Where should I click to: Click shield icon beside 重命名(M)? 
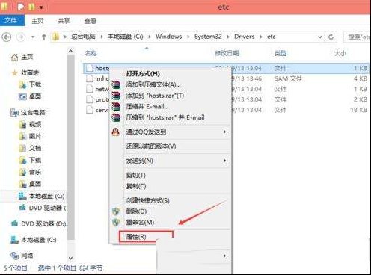pyautogui.click(x=115, y=223)
